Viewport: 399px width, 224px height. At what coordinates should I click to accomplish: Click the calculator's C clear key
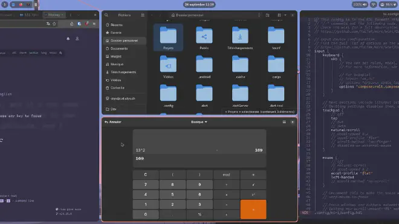click(146, 174)
